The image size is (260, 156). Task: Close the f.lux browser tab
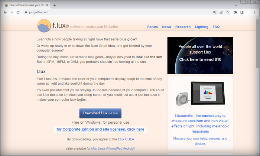(x=47, y=5)
